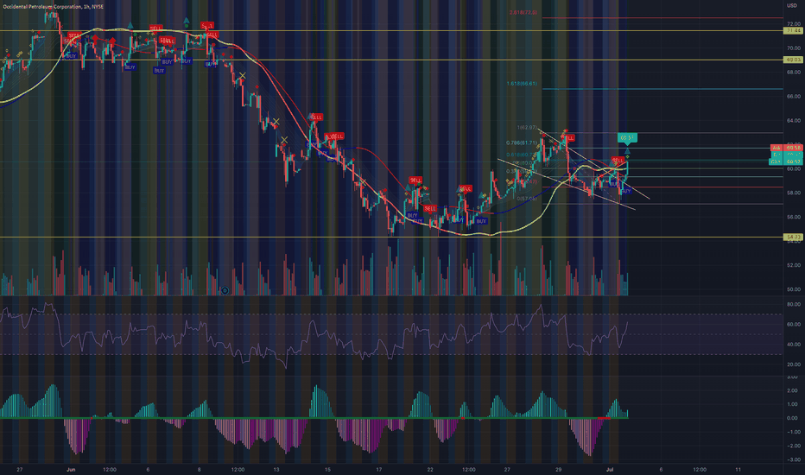Viewport: 805px width, 475px height.
Task: Click the BUY signal label just before June 27
Action: pyautogui.click(x=481, y=221)
